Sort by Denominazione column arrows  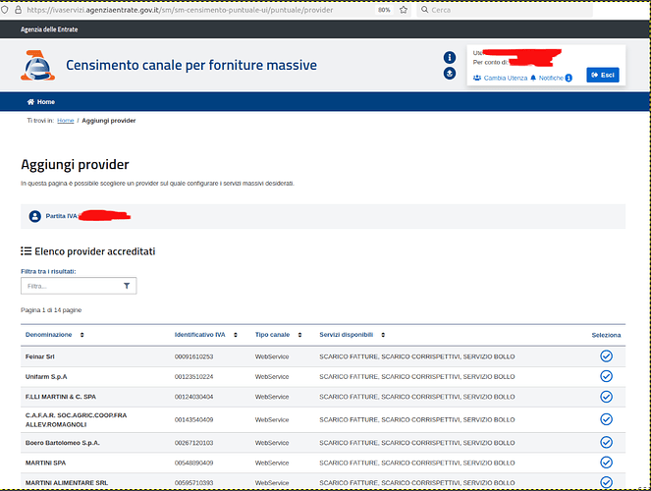point(81,335)
